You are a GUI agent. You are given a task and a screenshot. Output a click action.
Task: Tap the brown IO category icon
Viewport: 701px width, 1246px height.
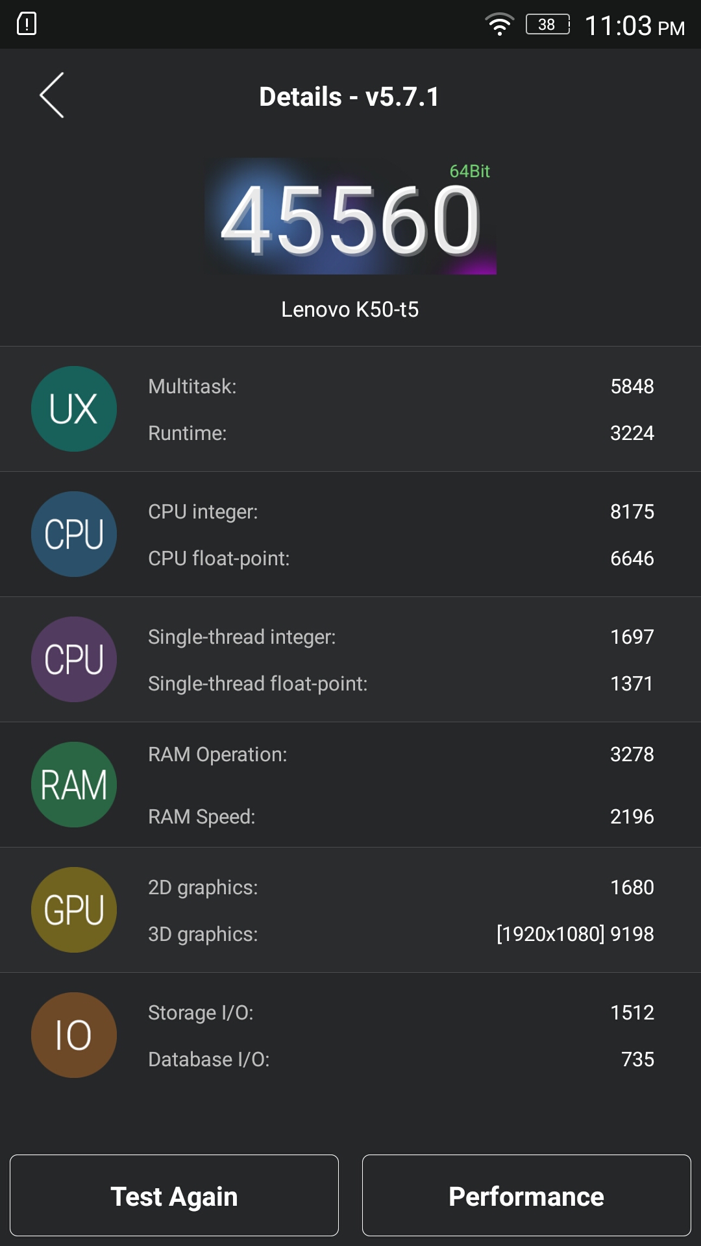74,1035
